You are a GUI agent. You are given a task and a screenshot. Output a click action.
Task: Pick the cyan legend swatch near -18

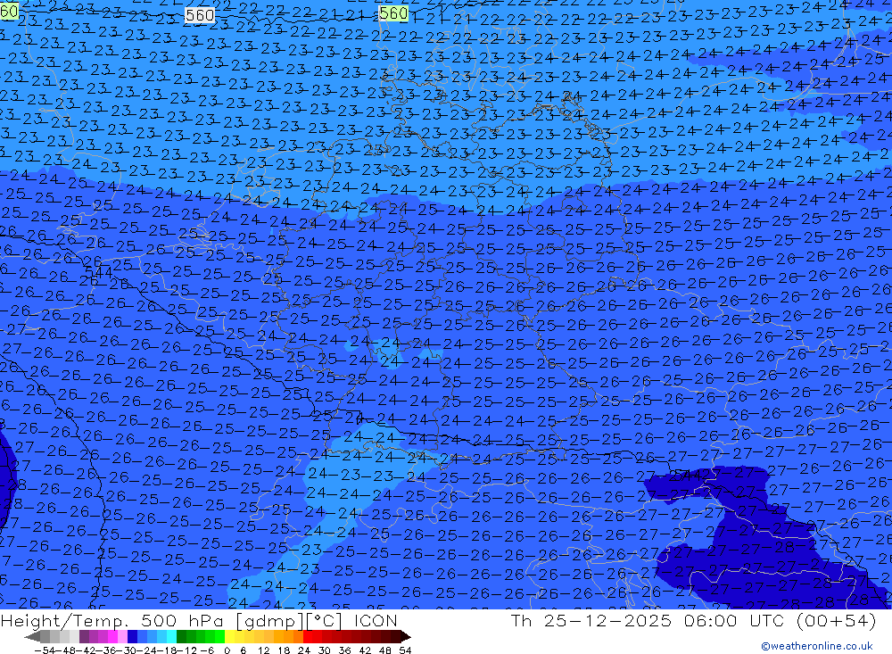(x=171, y=637)
